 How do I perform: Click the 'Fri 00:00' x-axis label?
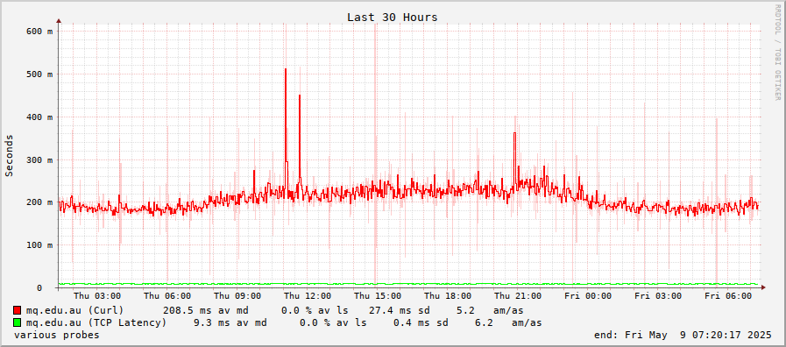[588, 296]
